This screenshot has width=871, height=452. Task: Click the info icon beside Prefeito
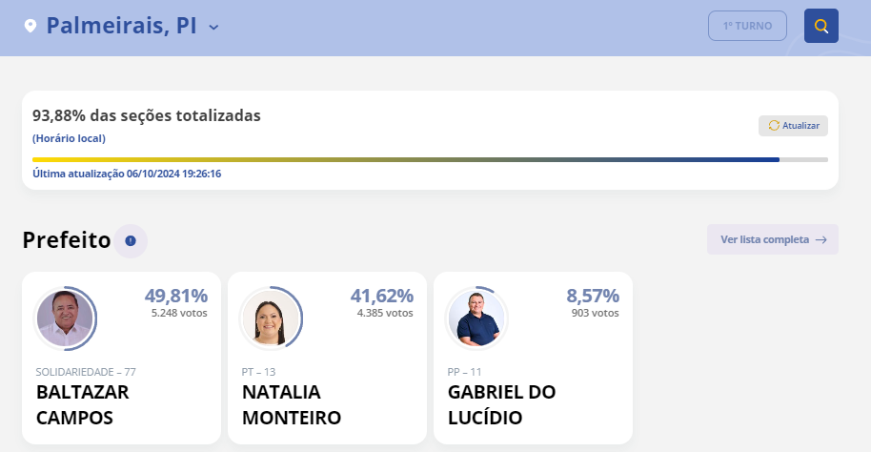click(x=131, y=240)
